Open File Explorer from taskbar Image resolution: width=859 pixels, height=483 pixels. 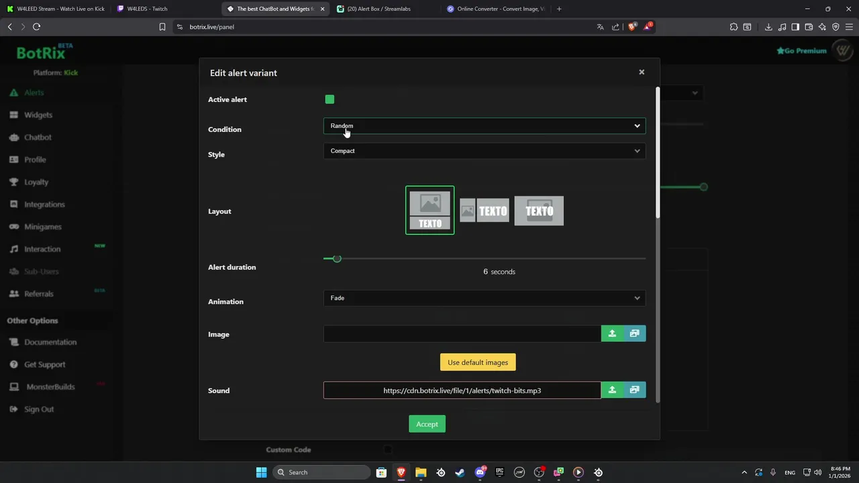click(x=421, y=472)
